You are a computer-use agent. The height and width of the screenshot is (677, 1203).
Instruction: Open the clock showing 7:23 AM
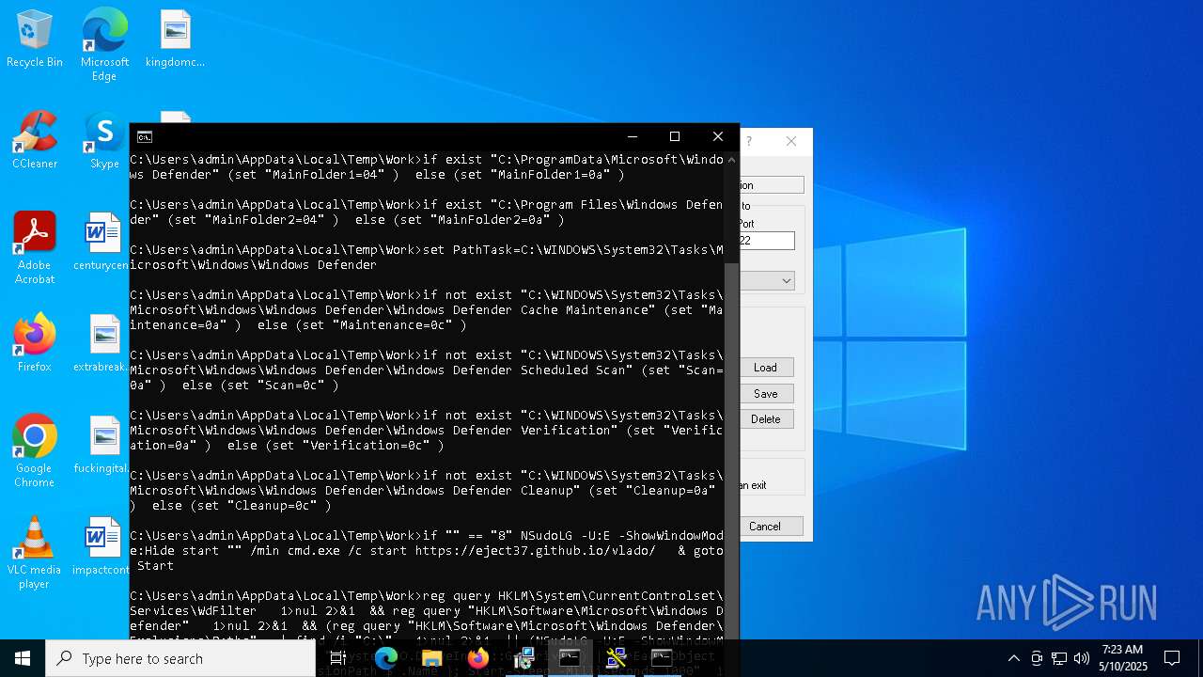[x=1123, y=658]
